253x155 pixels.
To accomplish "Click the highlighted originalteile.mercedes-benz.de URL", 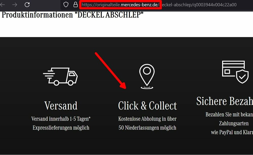I will pos(121,4).
